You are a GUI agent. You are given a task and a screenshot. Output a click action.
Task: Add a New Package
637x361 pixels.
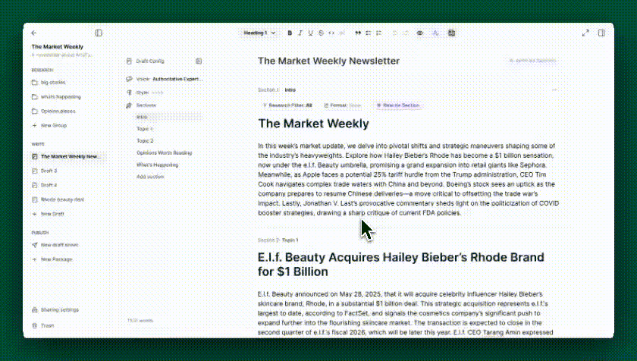(x=56, y=259)
